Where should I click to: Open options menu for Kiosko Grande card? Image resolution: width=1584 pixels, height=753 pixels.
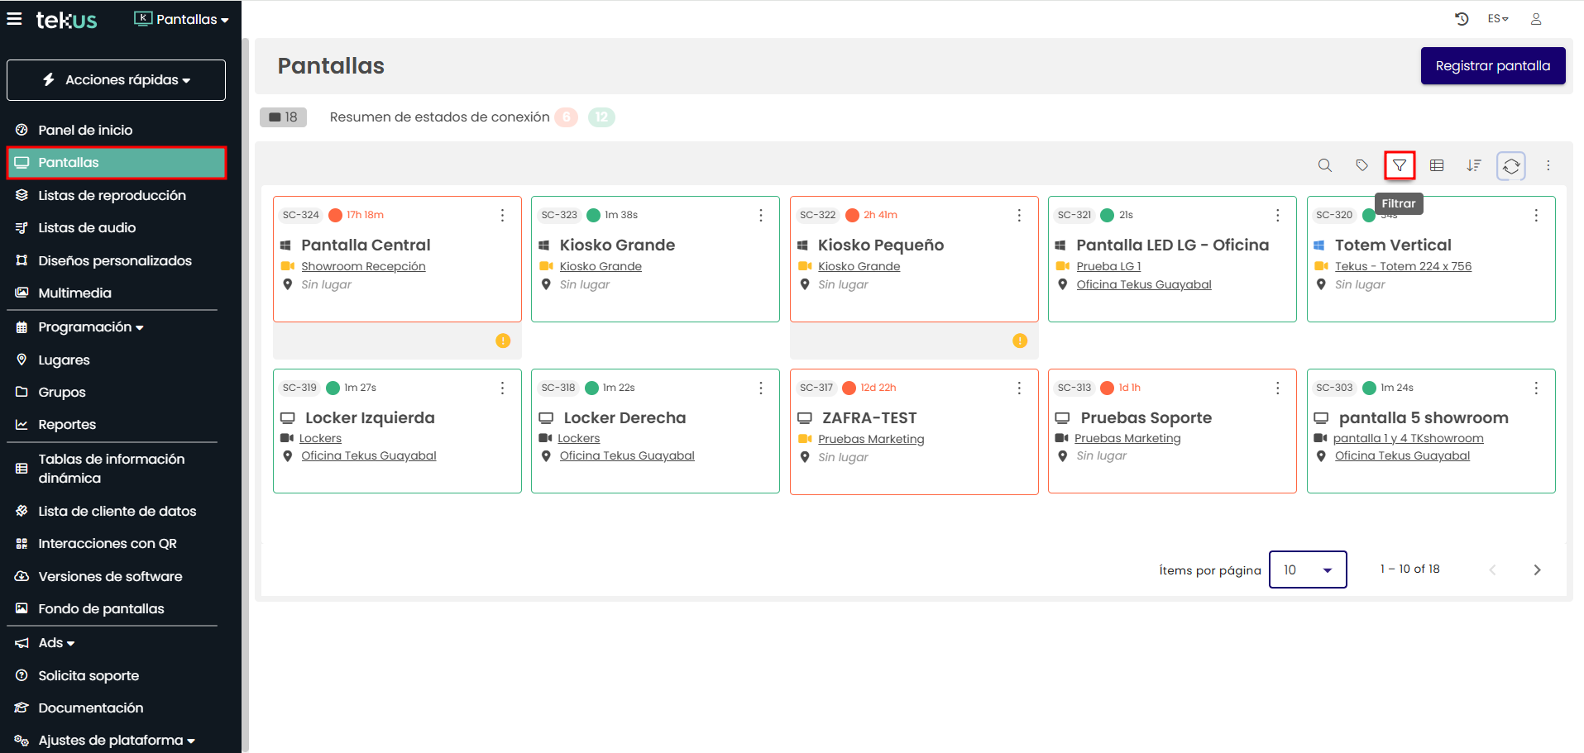pos(760,215)
